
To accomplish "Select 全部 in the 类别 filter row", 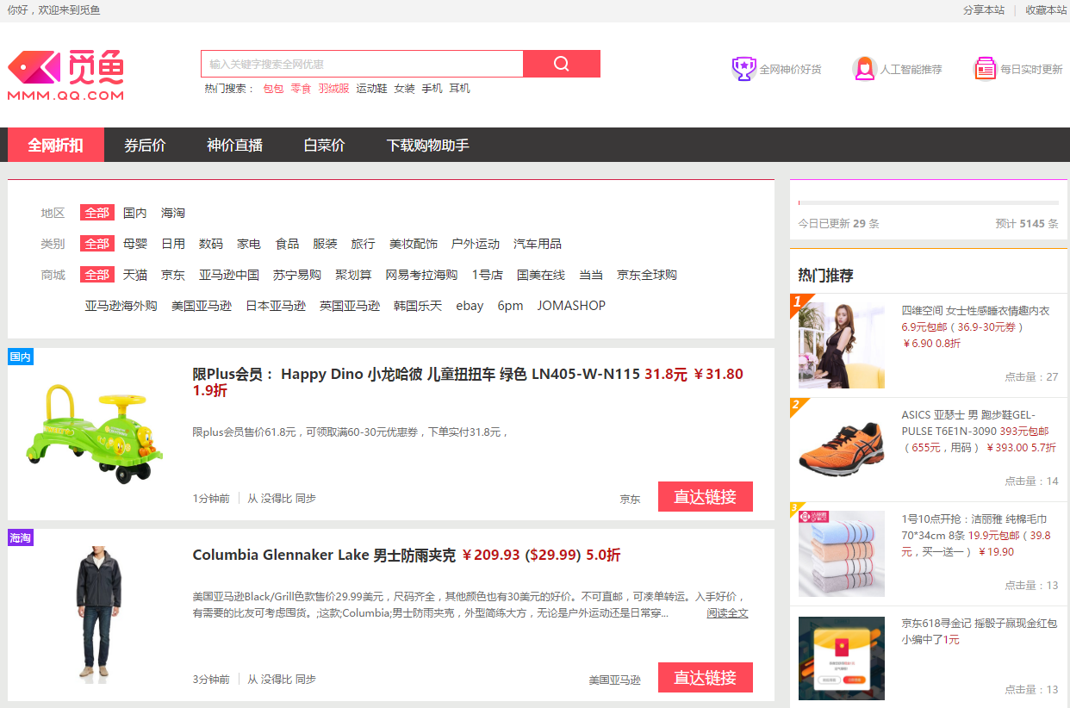I will pyautogui.click(x=97, y=244).
